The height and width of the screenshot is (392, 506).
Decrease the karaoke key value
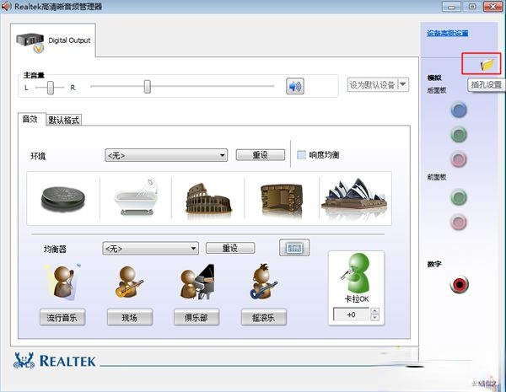point(374,318)
